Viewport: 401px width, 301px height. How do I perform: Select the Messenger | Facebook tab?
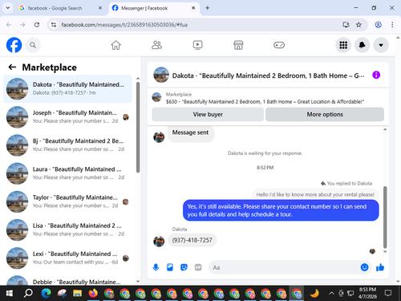144,8
